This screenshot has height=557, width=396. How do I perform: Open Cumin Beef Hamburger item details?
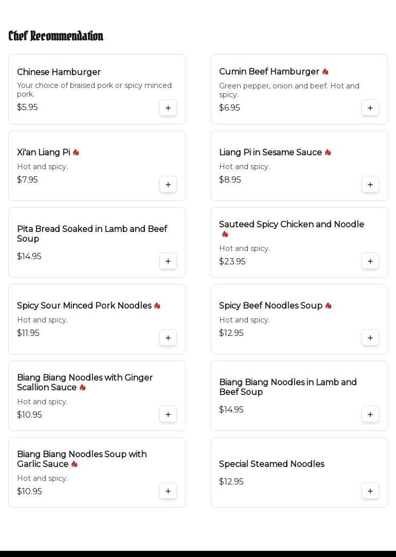[x=269, y=72]
